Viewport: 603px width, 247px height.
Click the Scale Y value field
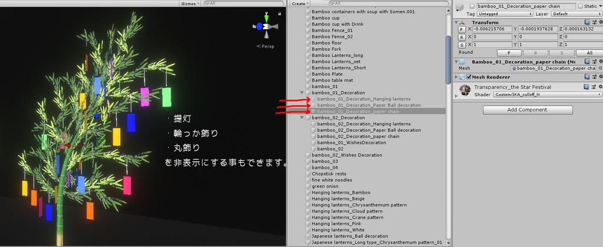(538, 45)
